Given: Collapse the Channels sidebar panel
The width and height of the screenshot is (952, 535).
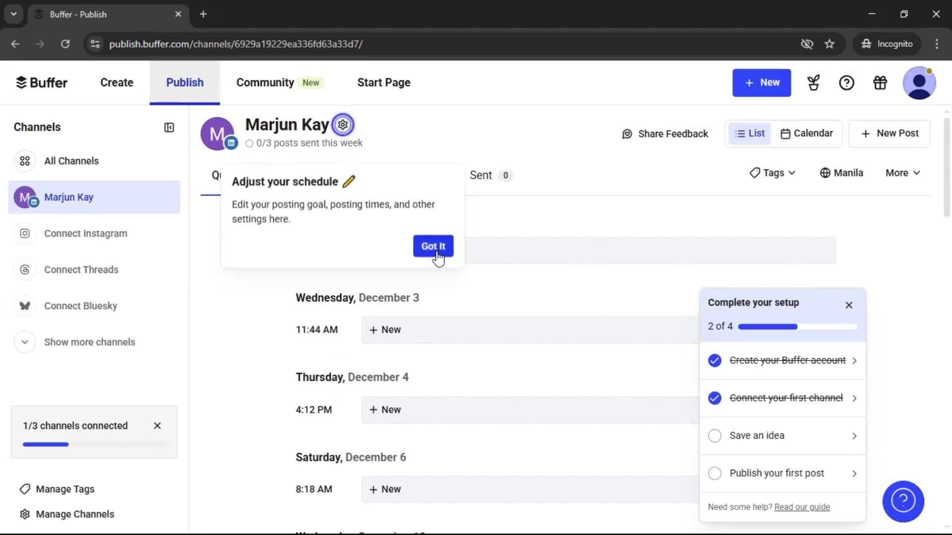Looking at the screenshot, I should coord(169,127).
